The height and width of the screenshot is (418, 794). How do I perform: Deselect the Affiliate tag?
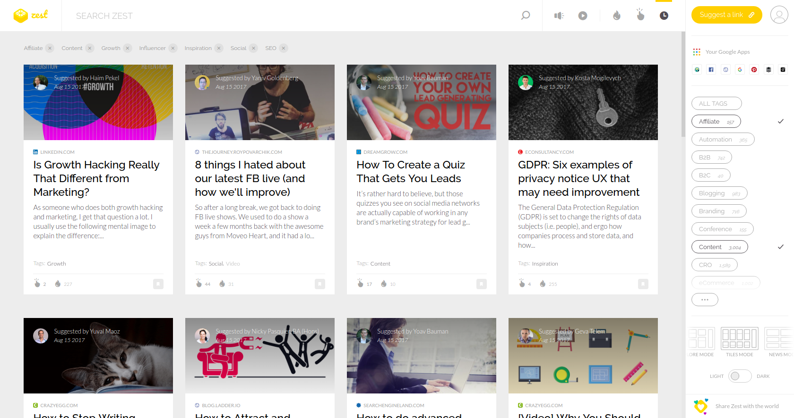click(716, 121)
